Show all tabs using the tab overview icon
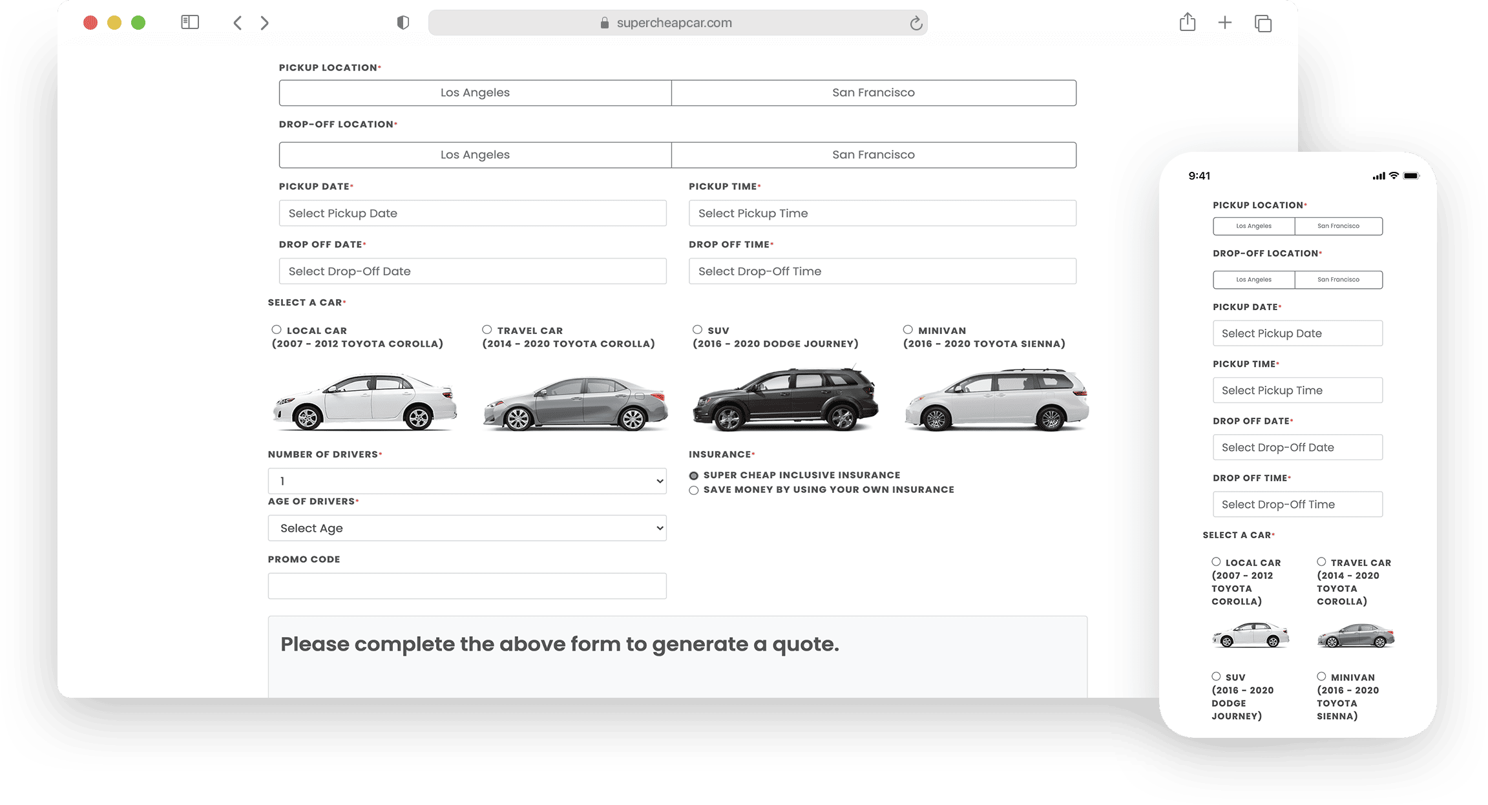The image size is (1488, 805). [1263, 23]
